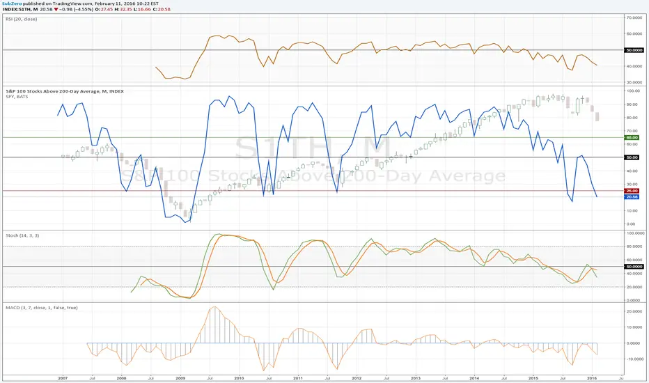
Task: Click 20.0000 on the Stoch scale
Action: tap(634, 286)
